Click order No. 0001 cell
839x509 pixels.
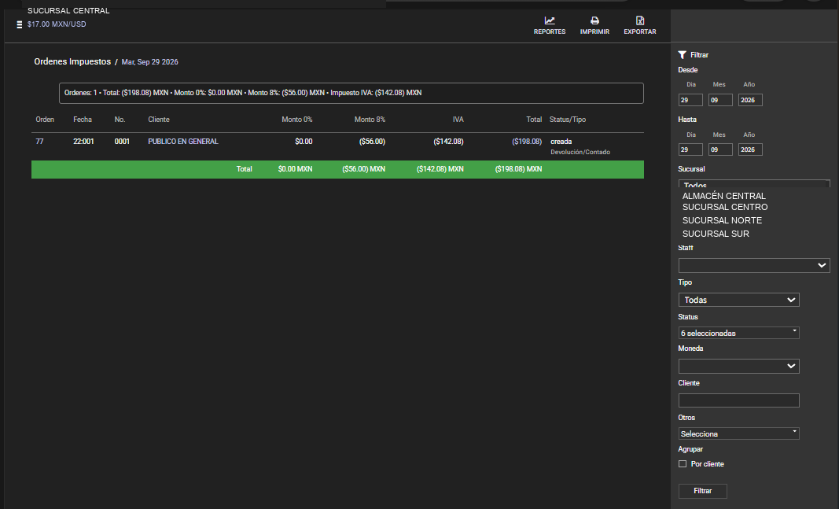(122, 142)
